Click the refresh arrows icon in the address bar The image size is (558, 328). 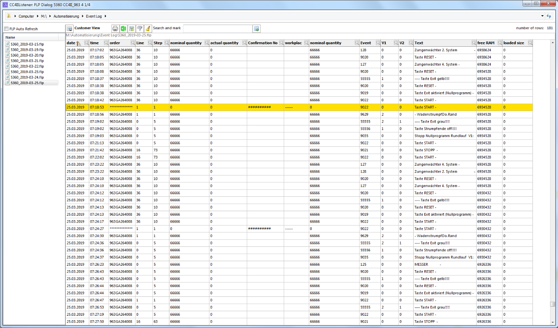tap(549, 16)
